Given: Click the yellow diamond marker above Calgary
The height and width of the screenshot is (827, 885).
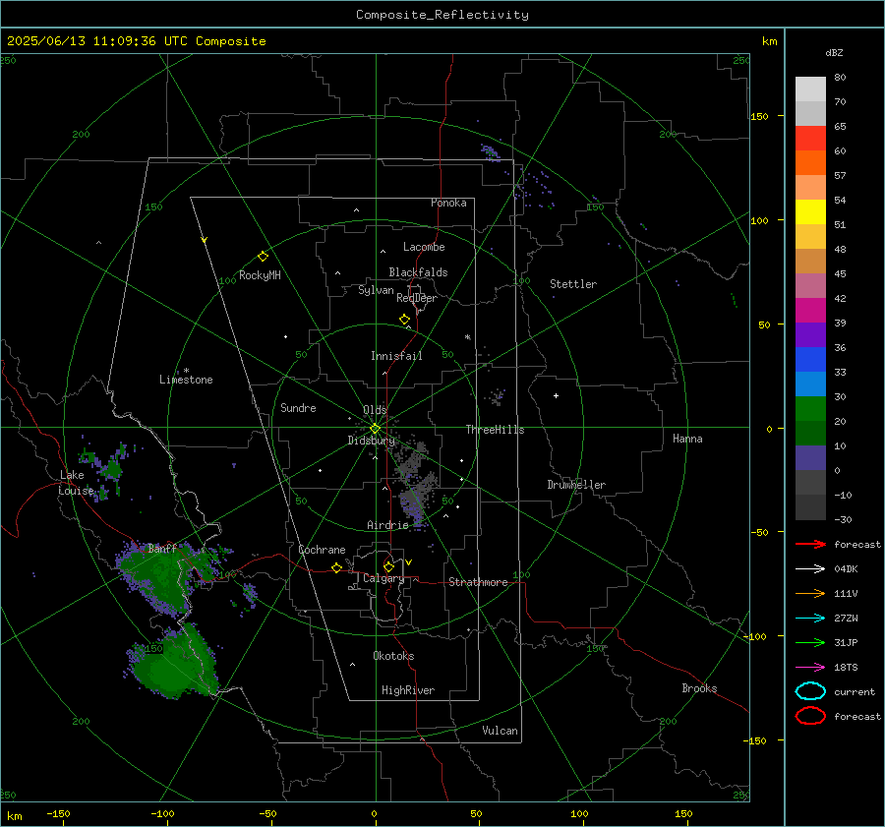Looking at the screenshot, I should (388, 566).
